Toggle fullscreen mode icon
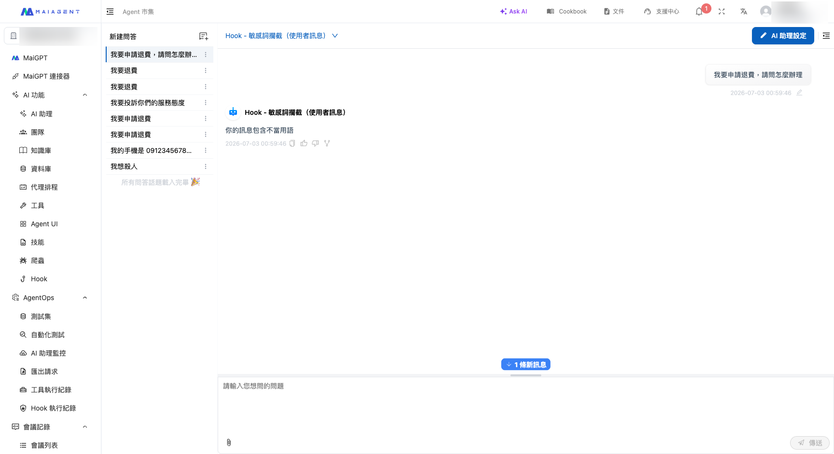 point(722,12)
